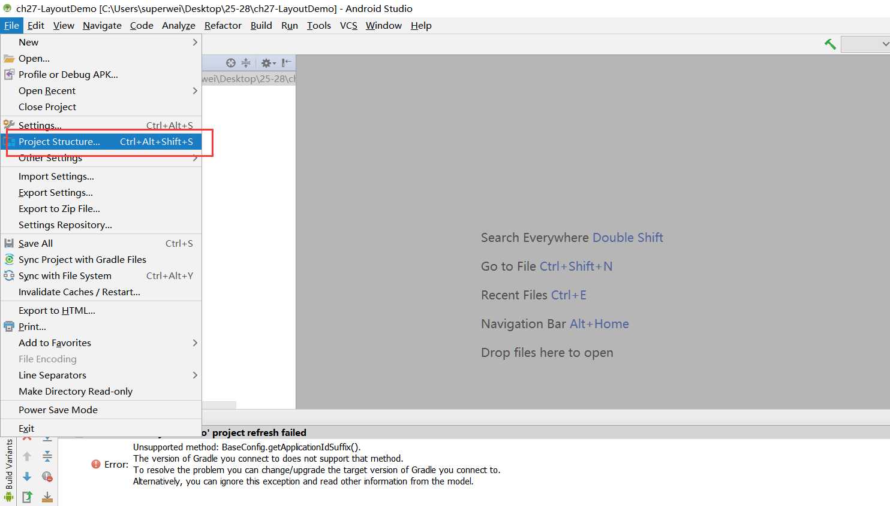Click the export messages icon with green arrow
The image size is (890, 506).
point(27,496)
